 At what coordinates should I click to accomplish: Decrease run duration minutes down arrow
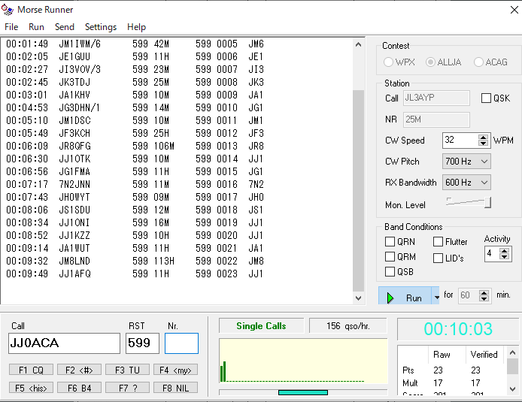coord(484,298)
